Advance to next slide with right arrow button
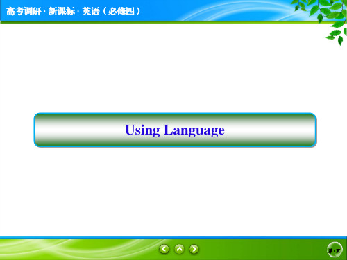The image size is (347, 260). [x=194, y=249]
